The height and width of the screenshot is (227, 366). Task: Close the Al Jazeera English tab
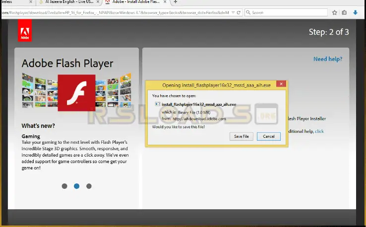click(98, 2)
